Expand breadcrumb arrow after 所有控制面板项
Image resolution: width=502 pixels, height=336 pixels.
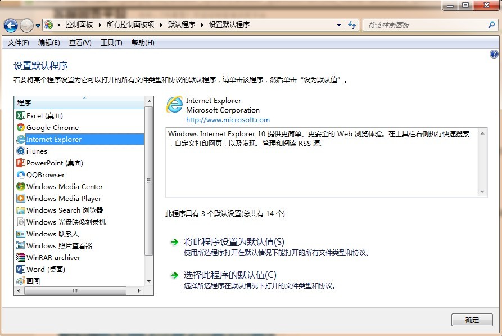tap(161, 25)
